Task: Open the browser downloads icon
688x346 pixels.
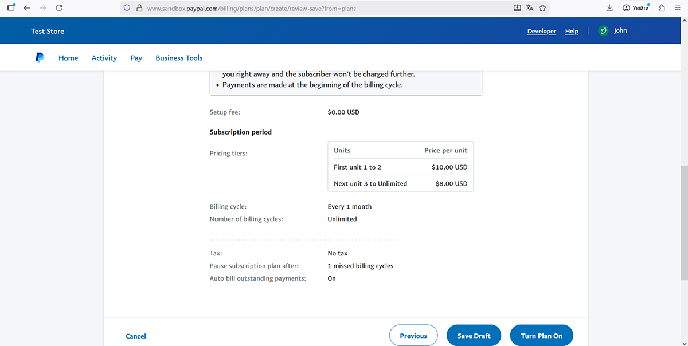Action: click(609, 8)
